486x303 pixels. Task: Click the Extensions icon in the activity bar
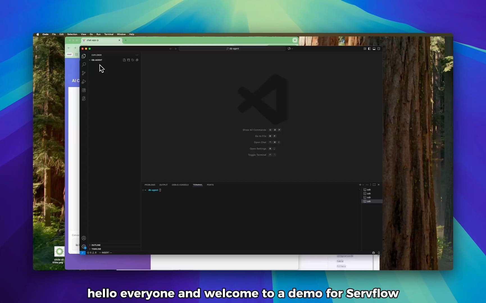tap(83, 90)
